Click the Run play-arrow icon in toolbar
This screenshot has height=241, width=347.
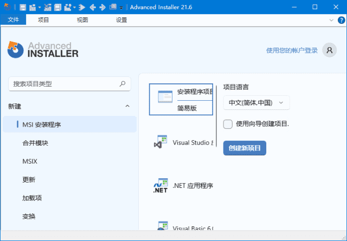pyautogui.click(x=82, y=7)
